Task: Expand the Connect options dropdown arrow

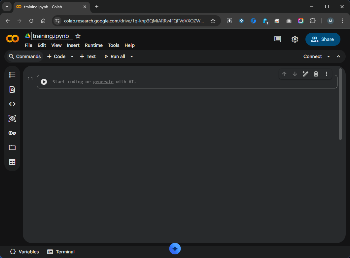Action: point(329,56)
